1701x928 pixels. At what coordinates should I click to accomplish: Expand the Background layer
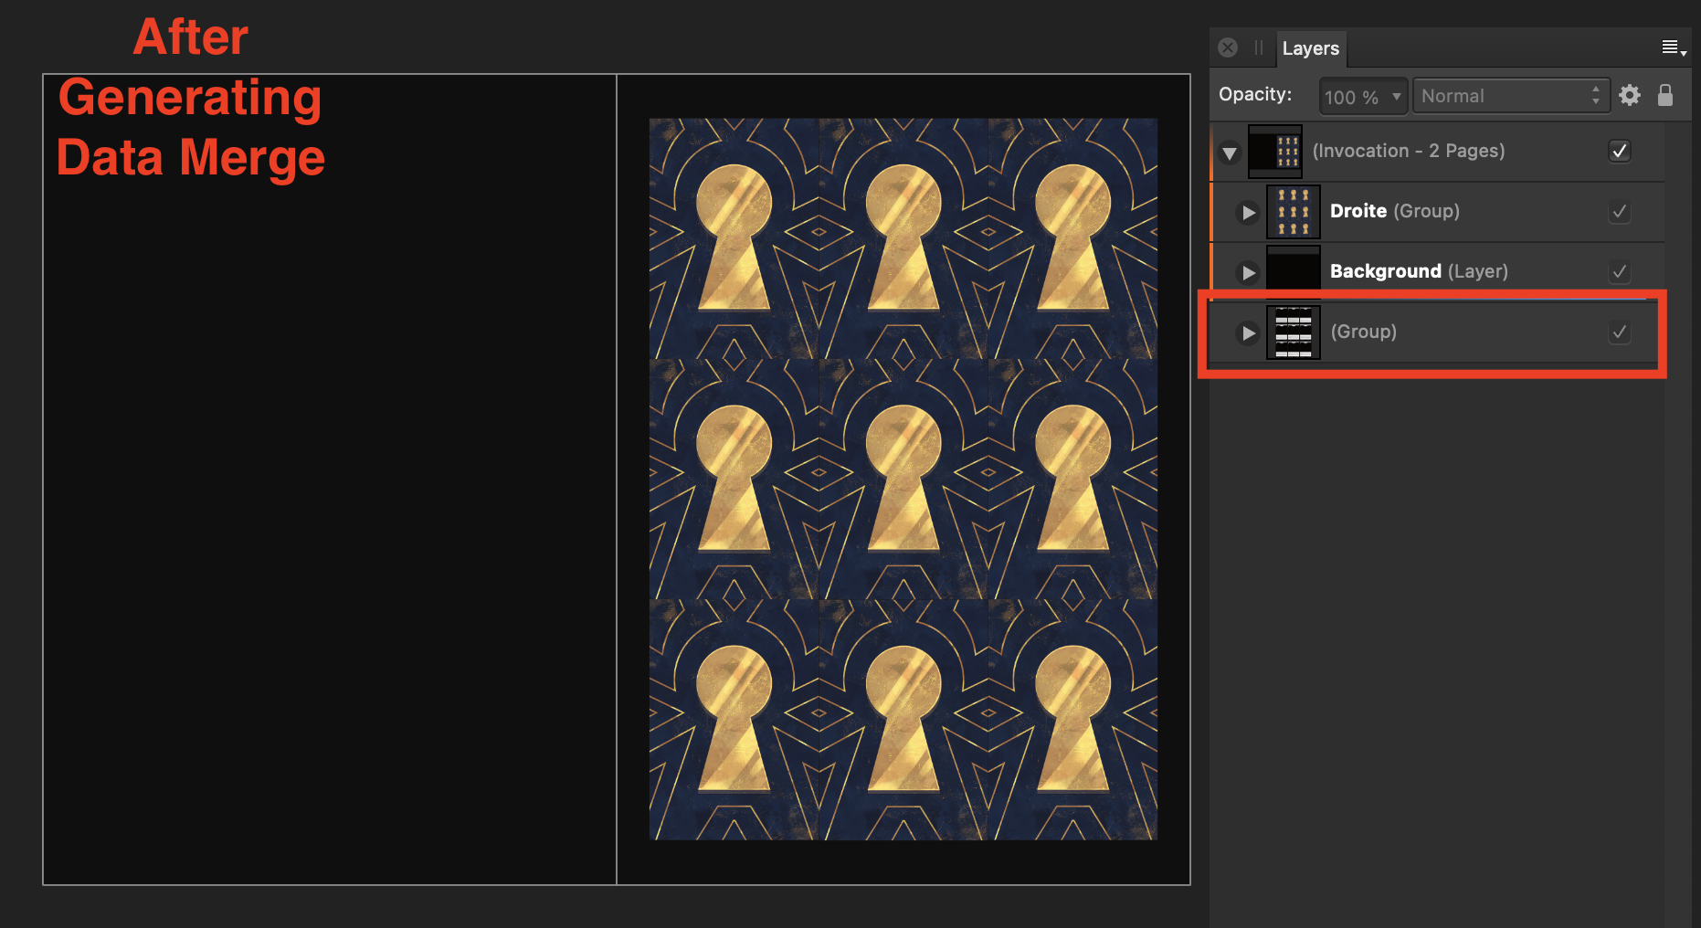pos(1248,272)
